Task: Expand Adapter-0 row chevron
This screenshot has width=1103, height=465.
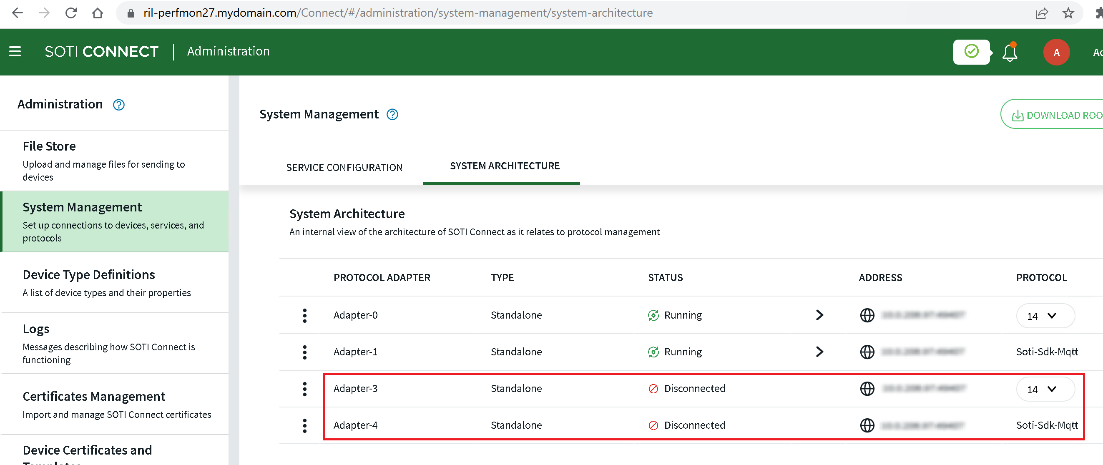Action: pos(819,315)
